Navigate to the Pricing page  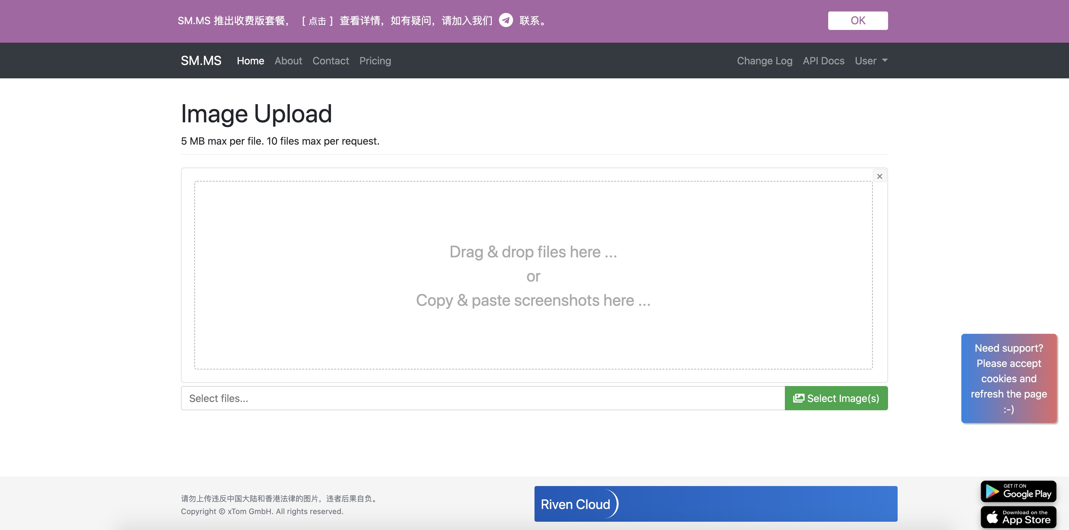click(x=375, y=61)
